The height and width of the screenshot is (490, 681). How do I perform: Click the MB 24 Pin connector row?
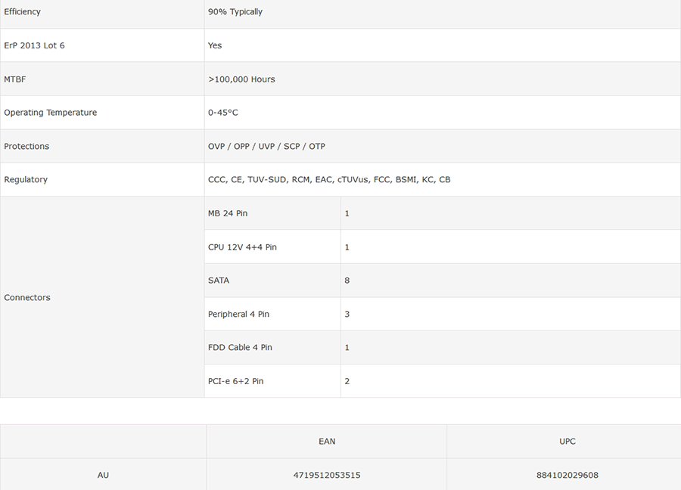pyautogui.click(x=228, y=214)
